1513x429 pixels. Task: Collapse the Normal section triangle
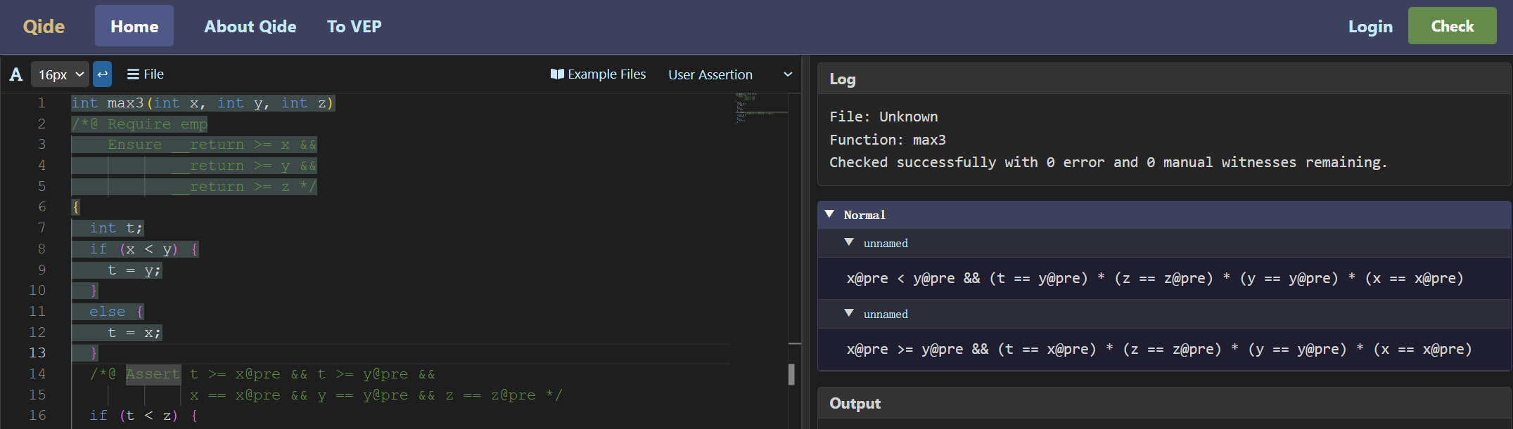(x=829, y=214)
